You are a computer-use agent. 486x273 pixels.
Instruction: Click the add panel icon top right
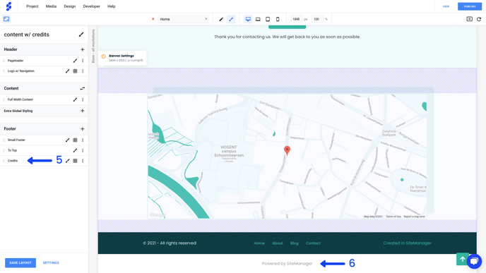pos(470,19)
